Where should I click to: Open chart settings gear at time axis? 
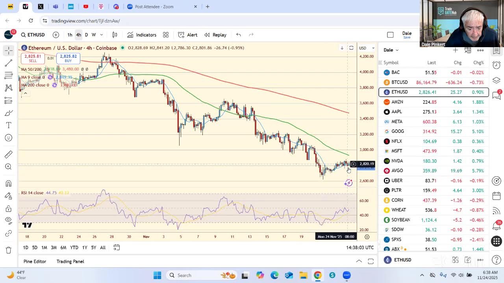point(367,237)
